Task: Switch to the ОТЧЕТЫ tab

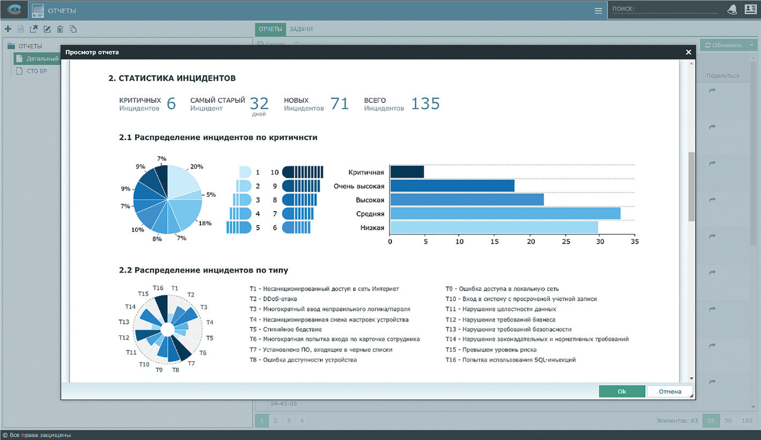Action: coord(270,29)
